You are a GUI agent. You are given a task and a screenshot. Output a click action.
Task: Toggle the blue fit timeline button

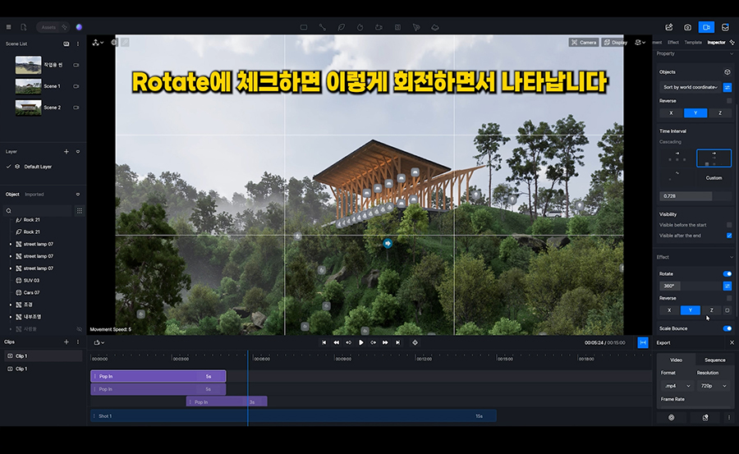click(643, 342)
